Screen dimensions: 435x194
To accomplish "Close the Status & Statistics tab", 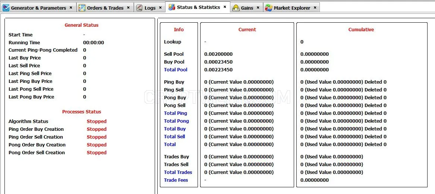I will tap(225, 7).
